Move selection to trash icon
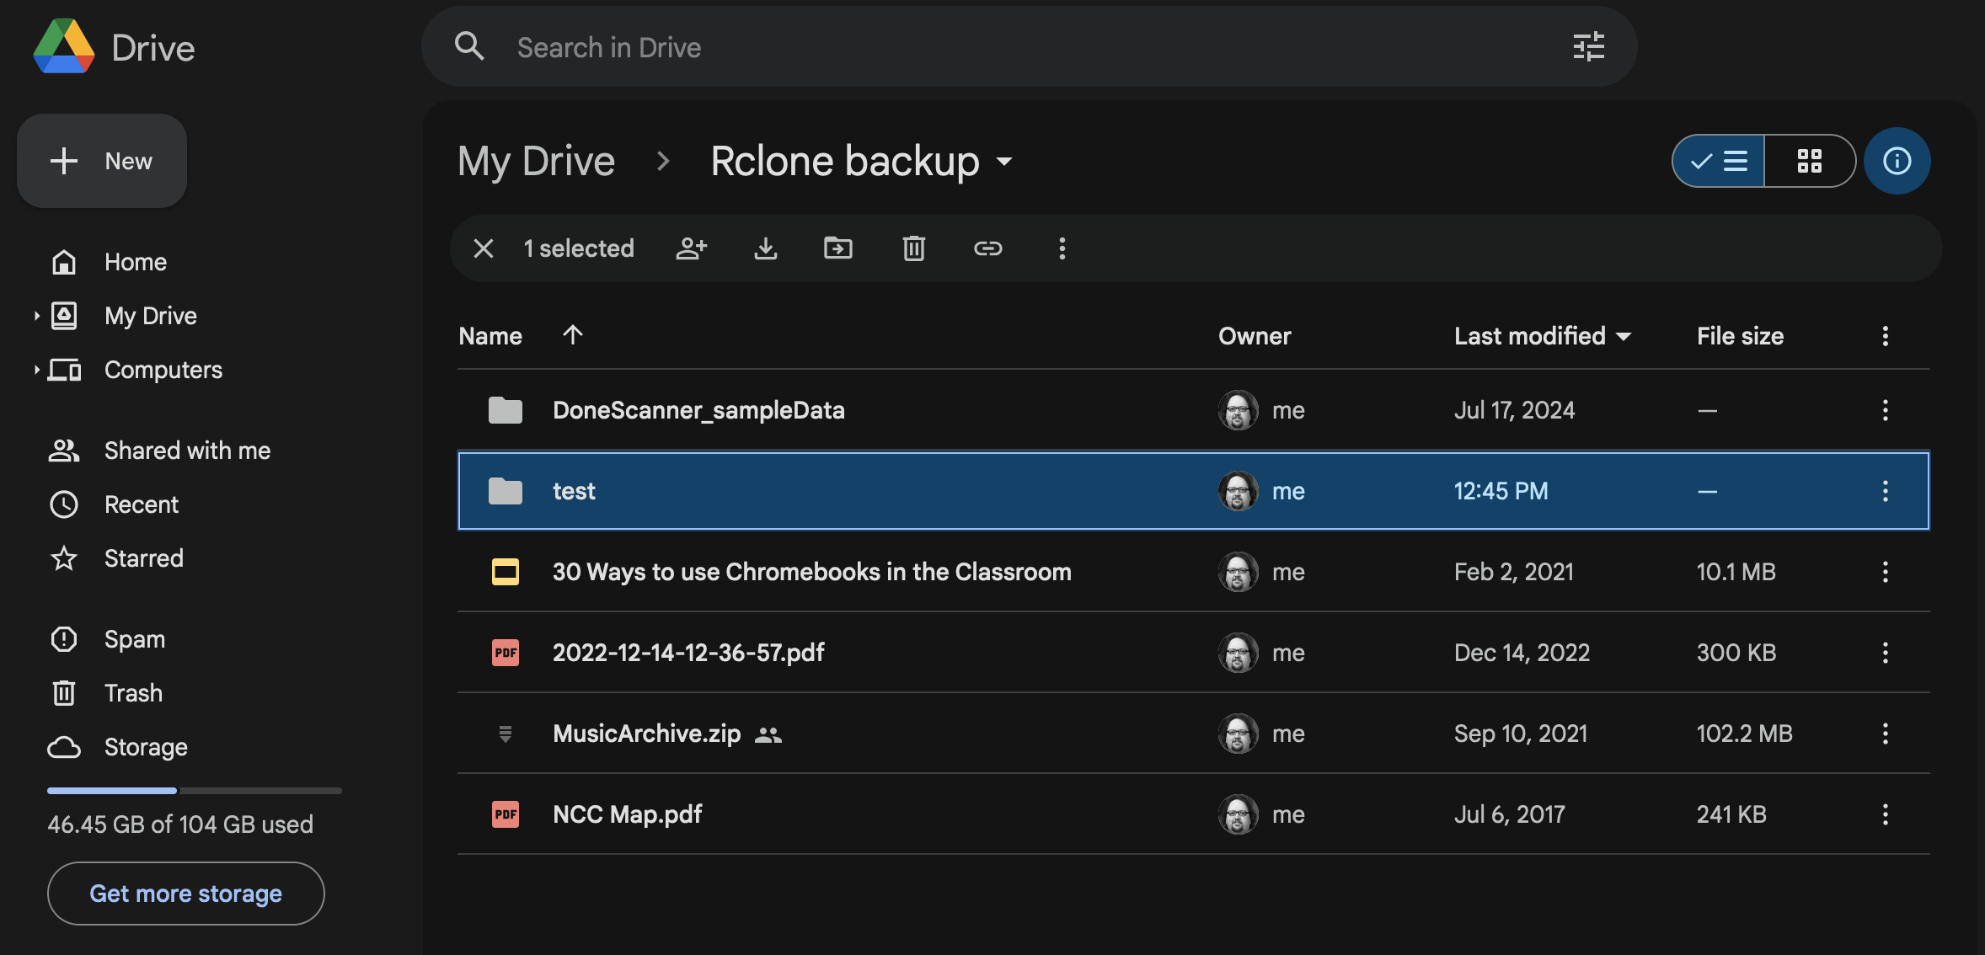Viewport: 1985px width, 955px height. (913, 248)
